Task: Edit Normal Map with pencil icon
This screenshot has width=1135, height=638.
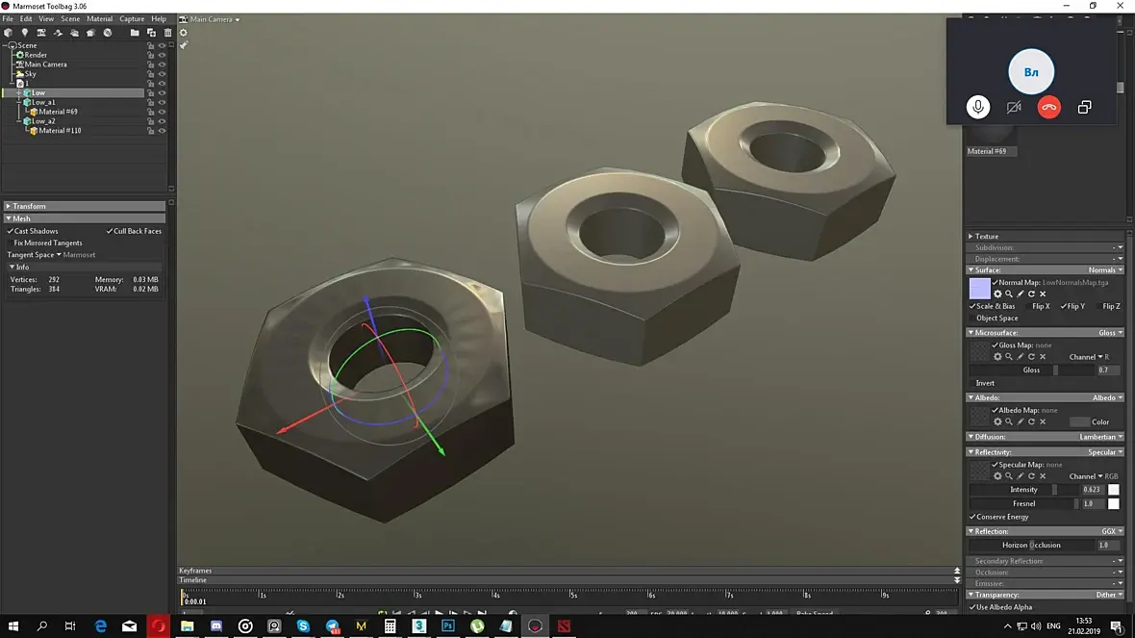Action: pos(1021,294)
